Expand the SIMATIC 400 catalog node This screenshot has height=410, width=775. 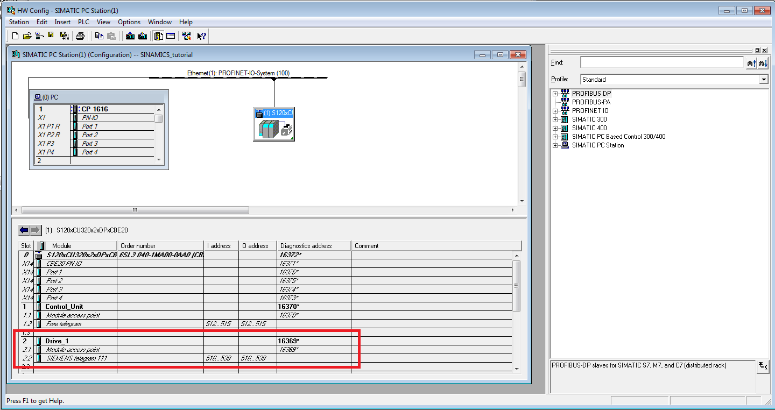click(x=555, y=128)
